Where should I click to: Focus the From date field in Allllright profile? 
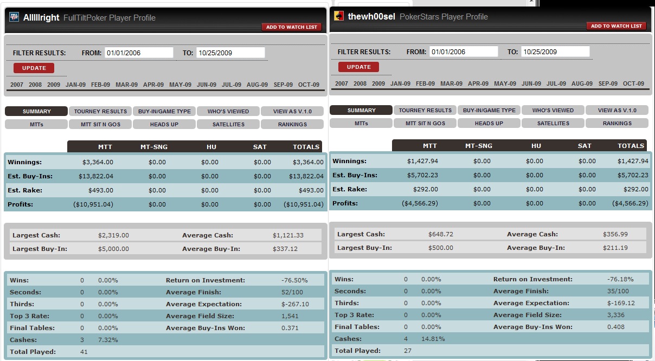[139, 53]
